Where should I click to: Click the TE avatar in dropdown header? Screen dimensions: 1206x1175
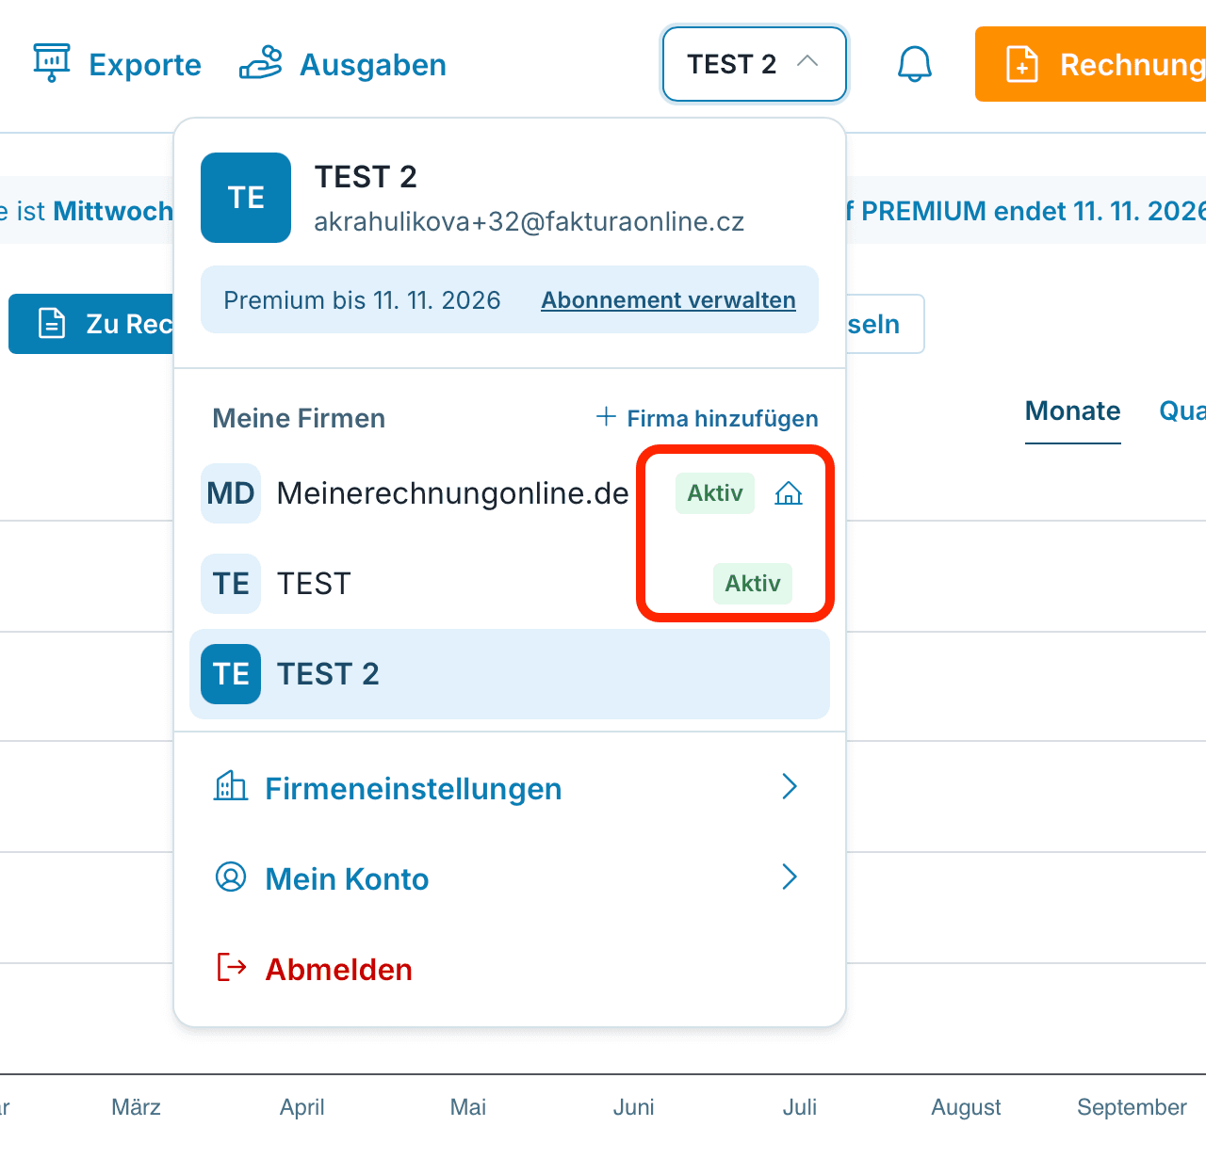(x=246, y=198)
